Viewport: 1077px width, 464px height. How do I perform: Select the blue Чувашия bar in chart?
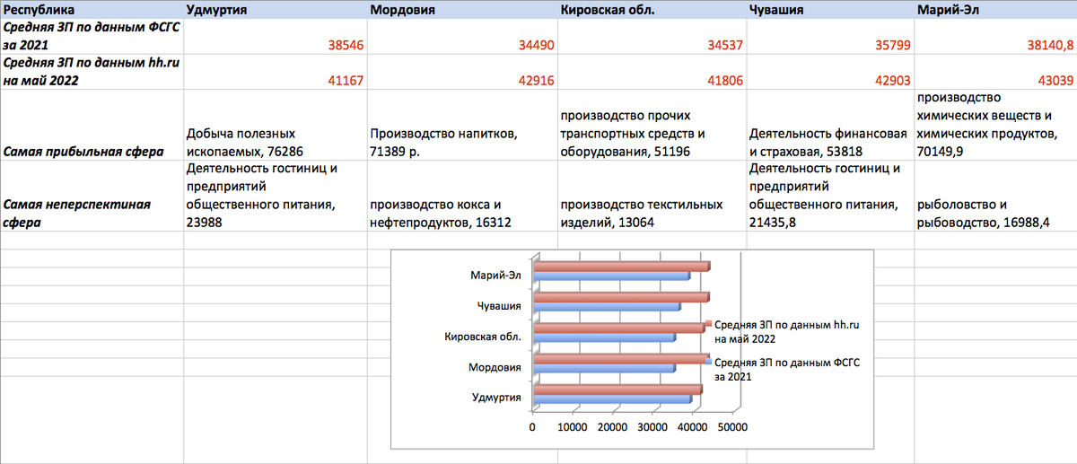coord(607,307)
